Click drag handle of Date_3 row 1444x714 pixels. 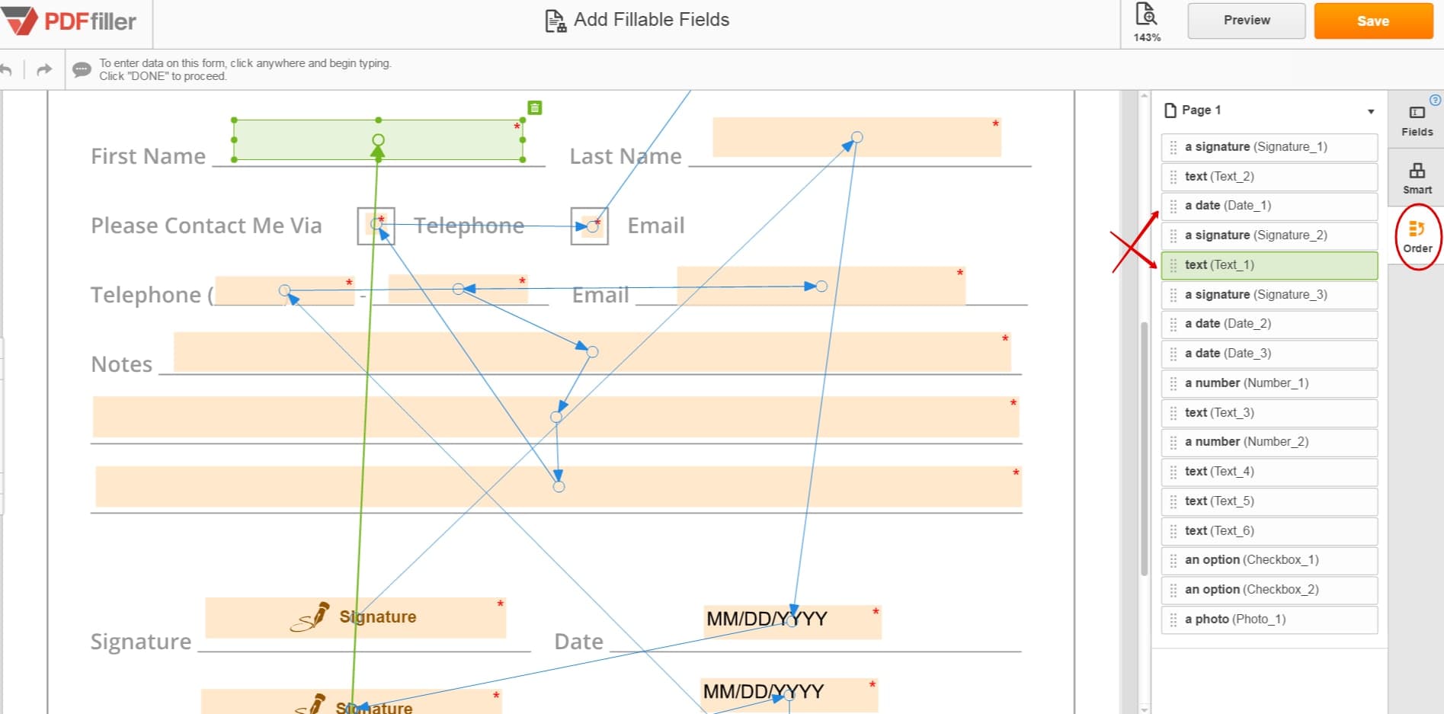point(1173,354)
